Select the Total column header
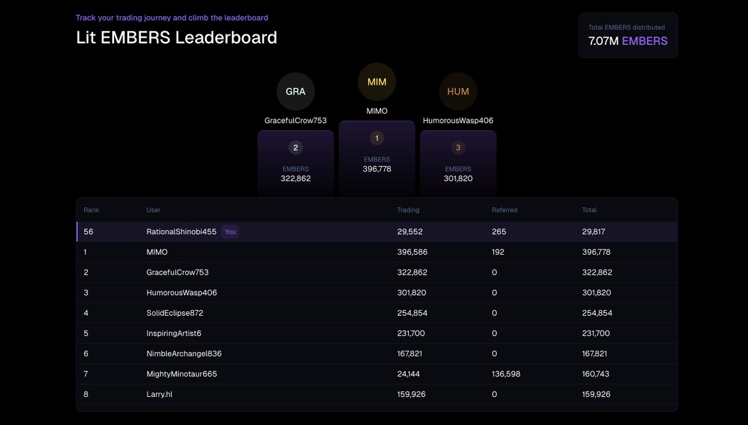Image resolution: width=748 pixels, height=425 pixels. pos(589,210)
